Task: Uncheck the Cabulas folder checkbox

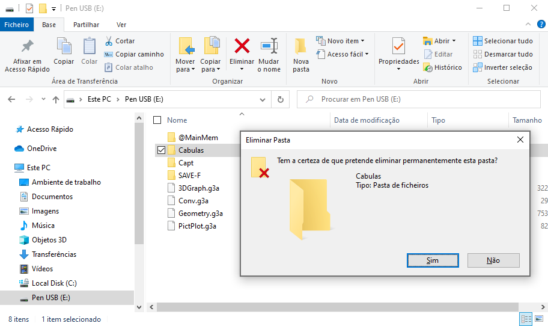Action: pyautogui.click(x=160, y=150)
